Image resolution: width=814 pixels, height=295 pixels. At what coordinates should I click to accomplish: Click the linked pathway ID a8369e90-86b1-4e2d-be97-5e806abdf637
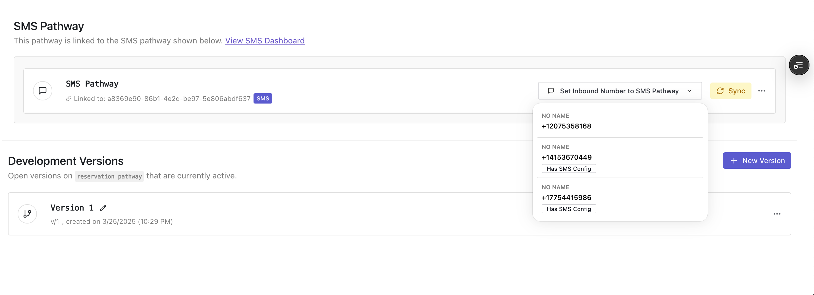coord(179,99)
